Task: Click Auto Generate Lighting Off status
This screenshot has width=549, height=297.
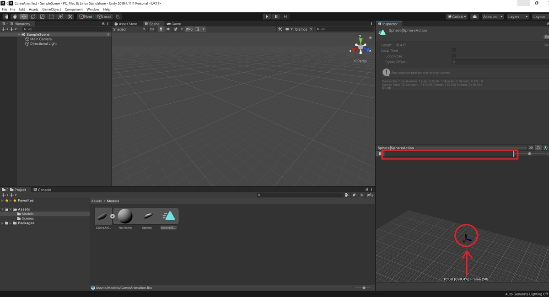Action: (x=527, y=294)
